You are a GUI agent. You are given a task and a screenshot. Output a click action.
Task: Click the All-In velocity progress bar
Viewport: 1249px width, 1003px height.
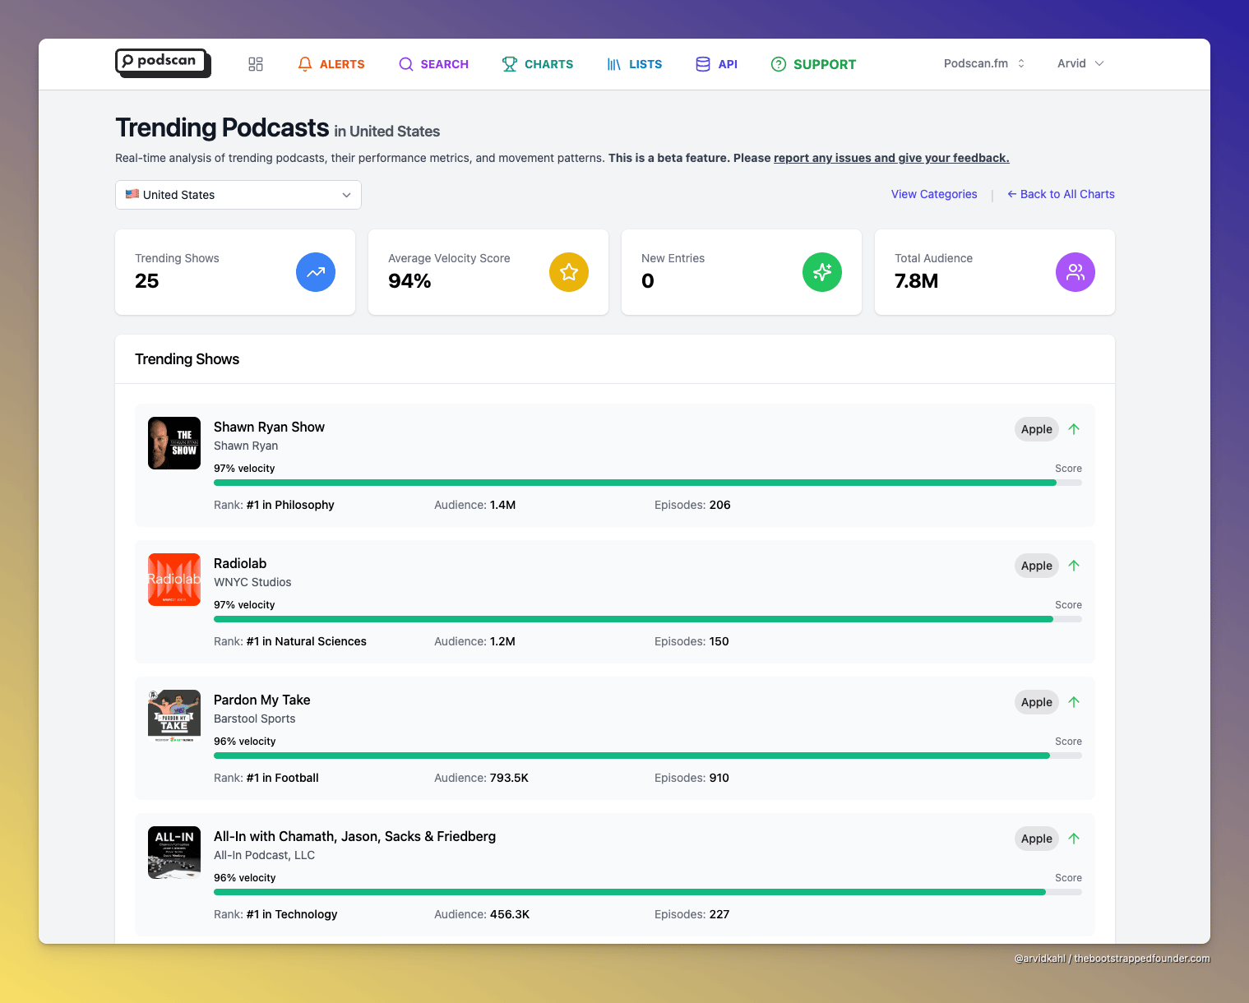coord(648,892)
